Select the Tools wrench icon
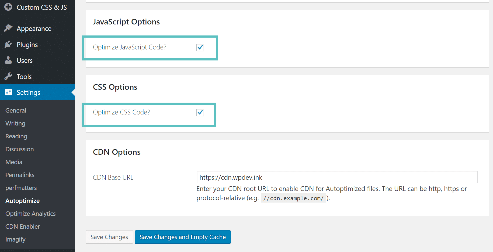Image resolution: width=493 pixels, height=252 pixels. pyautogui.click(x=8, y=76)
